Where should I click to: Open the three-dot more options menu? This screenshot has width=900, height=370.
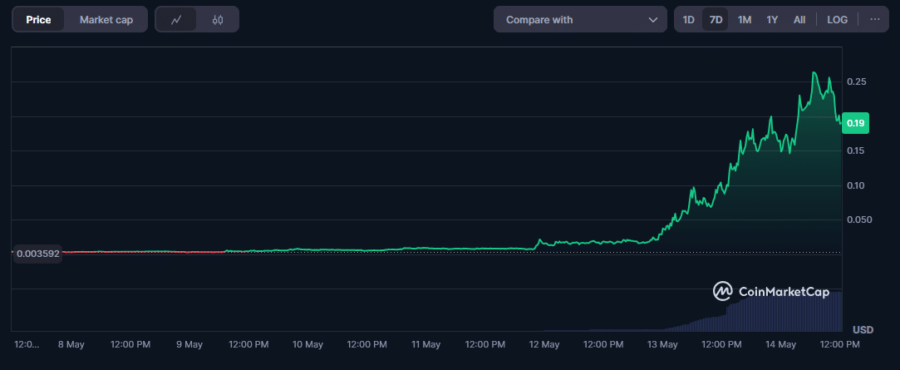pos(874,20)
